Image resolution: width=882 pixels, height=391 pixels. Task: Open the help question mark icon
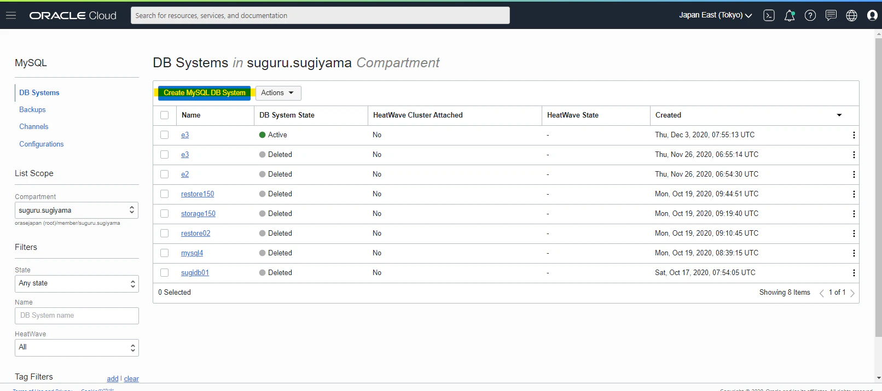(x=810, y=15)
